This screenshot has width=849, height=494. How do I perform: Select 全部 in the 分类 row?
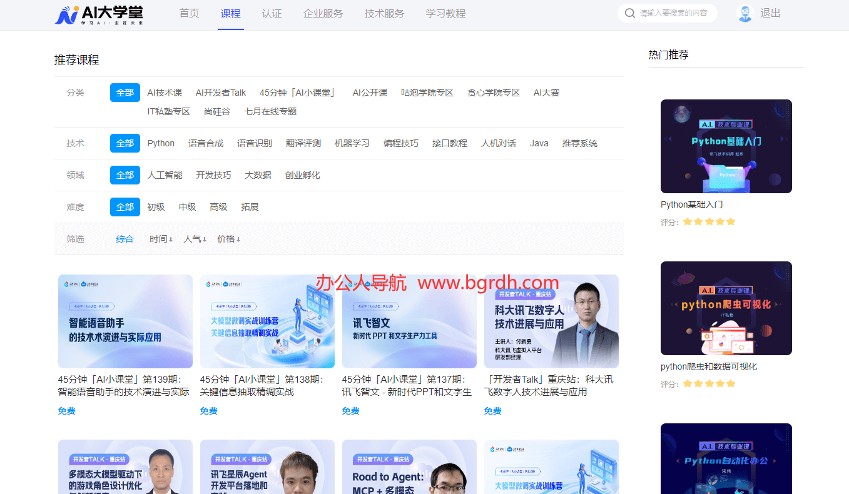(125, 93)
